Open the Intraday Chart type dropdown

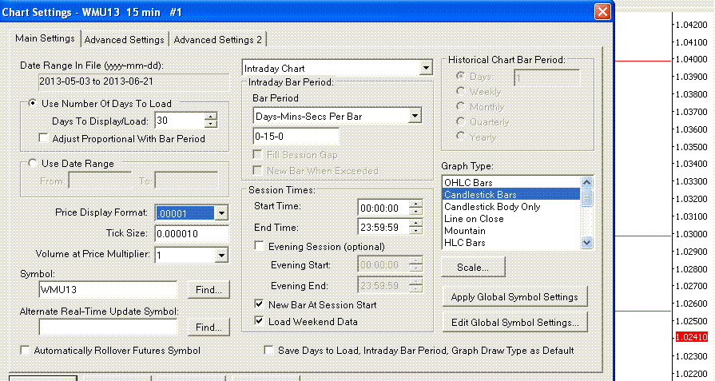[x=426, y=69]
